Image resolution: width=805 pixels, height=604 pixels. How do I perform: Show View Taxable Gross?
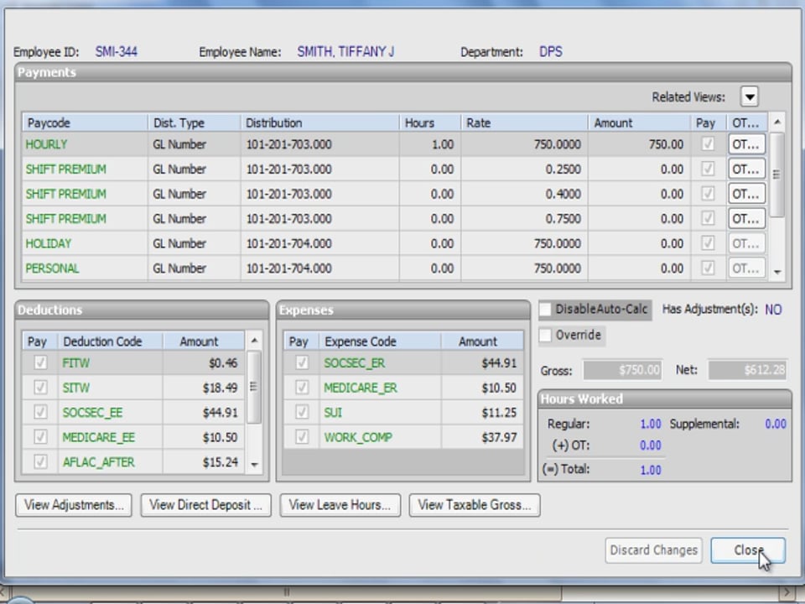[x=475, y=505]
